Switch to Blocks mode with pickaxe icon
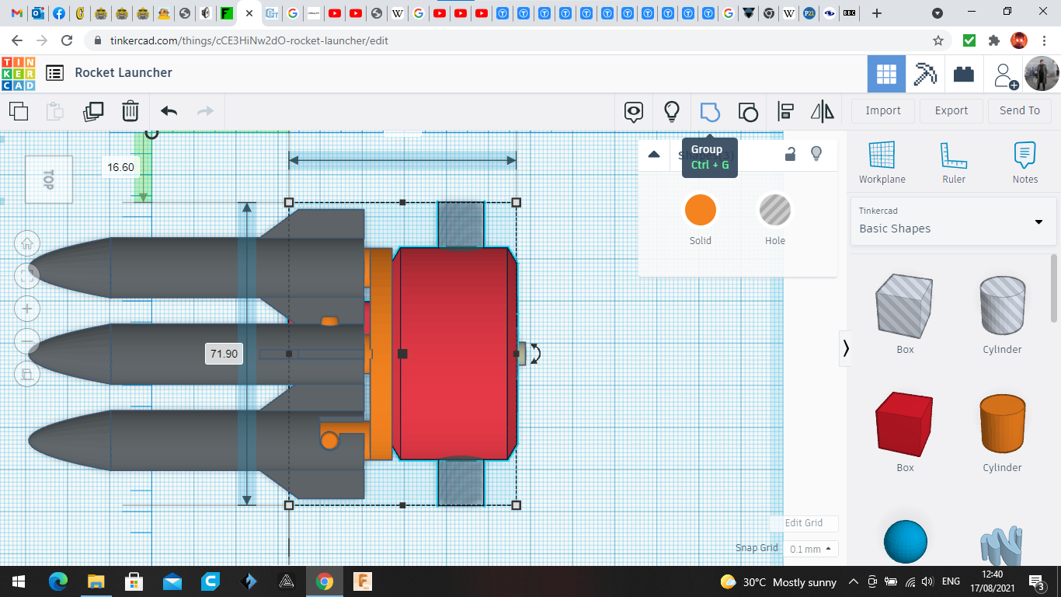The height and width of the screenshot is (597, 1061). pyautogui.click(x=925, y=75)
